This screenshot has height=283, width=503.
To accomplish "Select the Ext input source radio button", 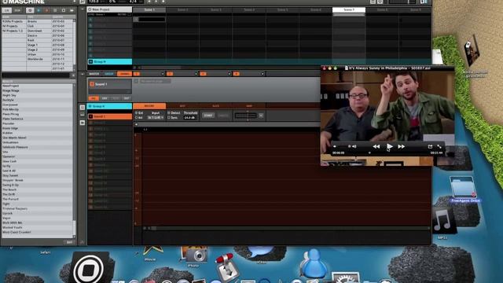I will pyautogui.click(x=136, y=113).
